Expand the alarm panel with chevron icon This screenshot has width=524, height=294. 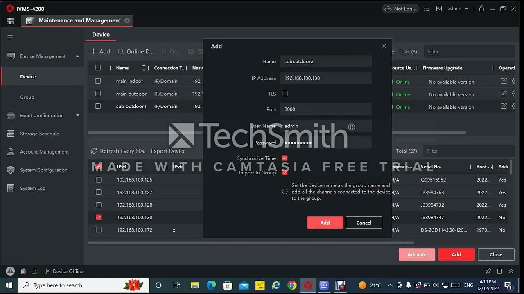[x=511, y=271]
